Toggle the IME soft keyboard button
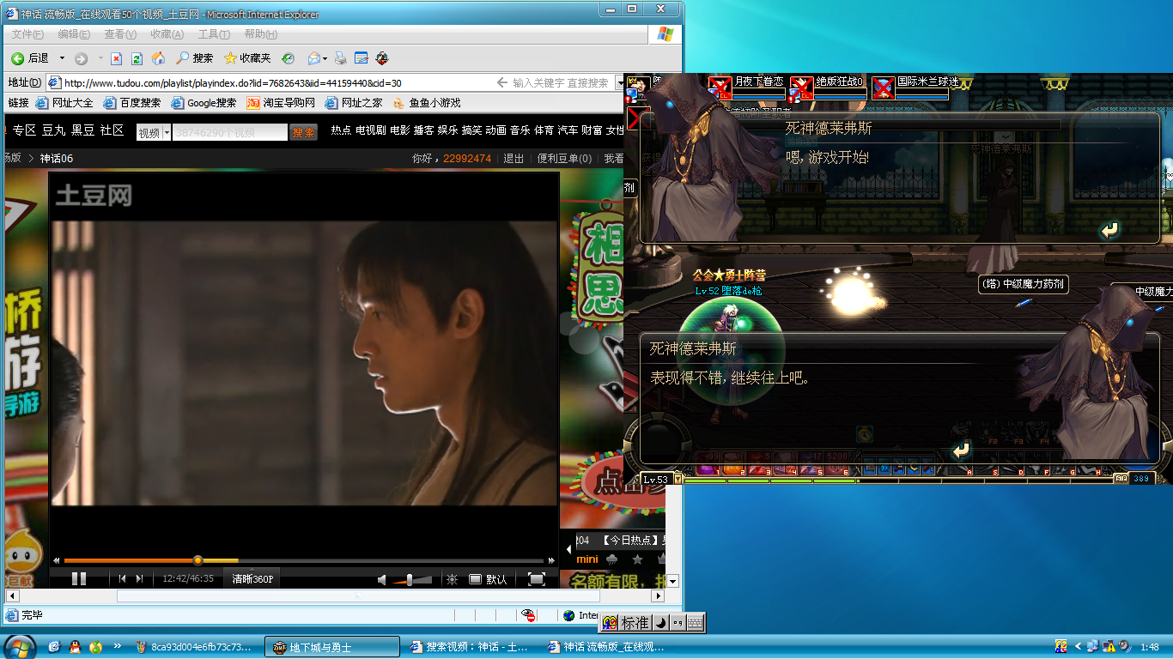The image size is (1173, 659). (696, 623)
